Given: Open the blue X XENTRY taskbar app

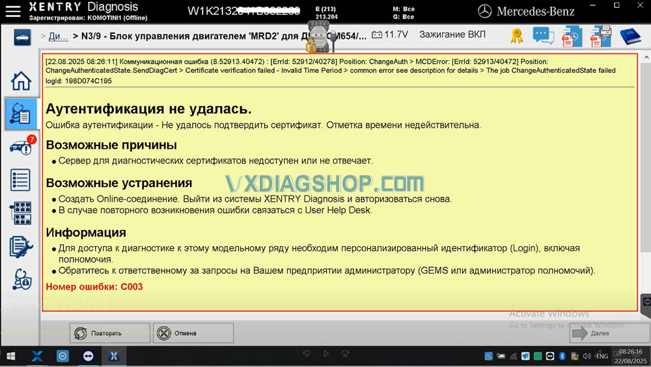Looking at the screenshot, I should (37, 356).
